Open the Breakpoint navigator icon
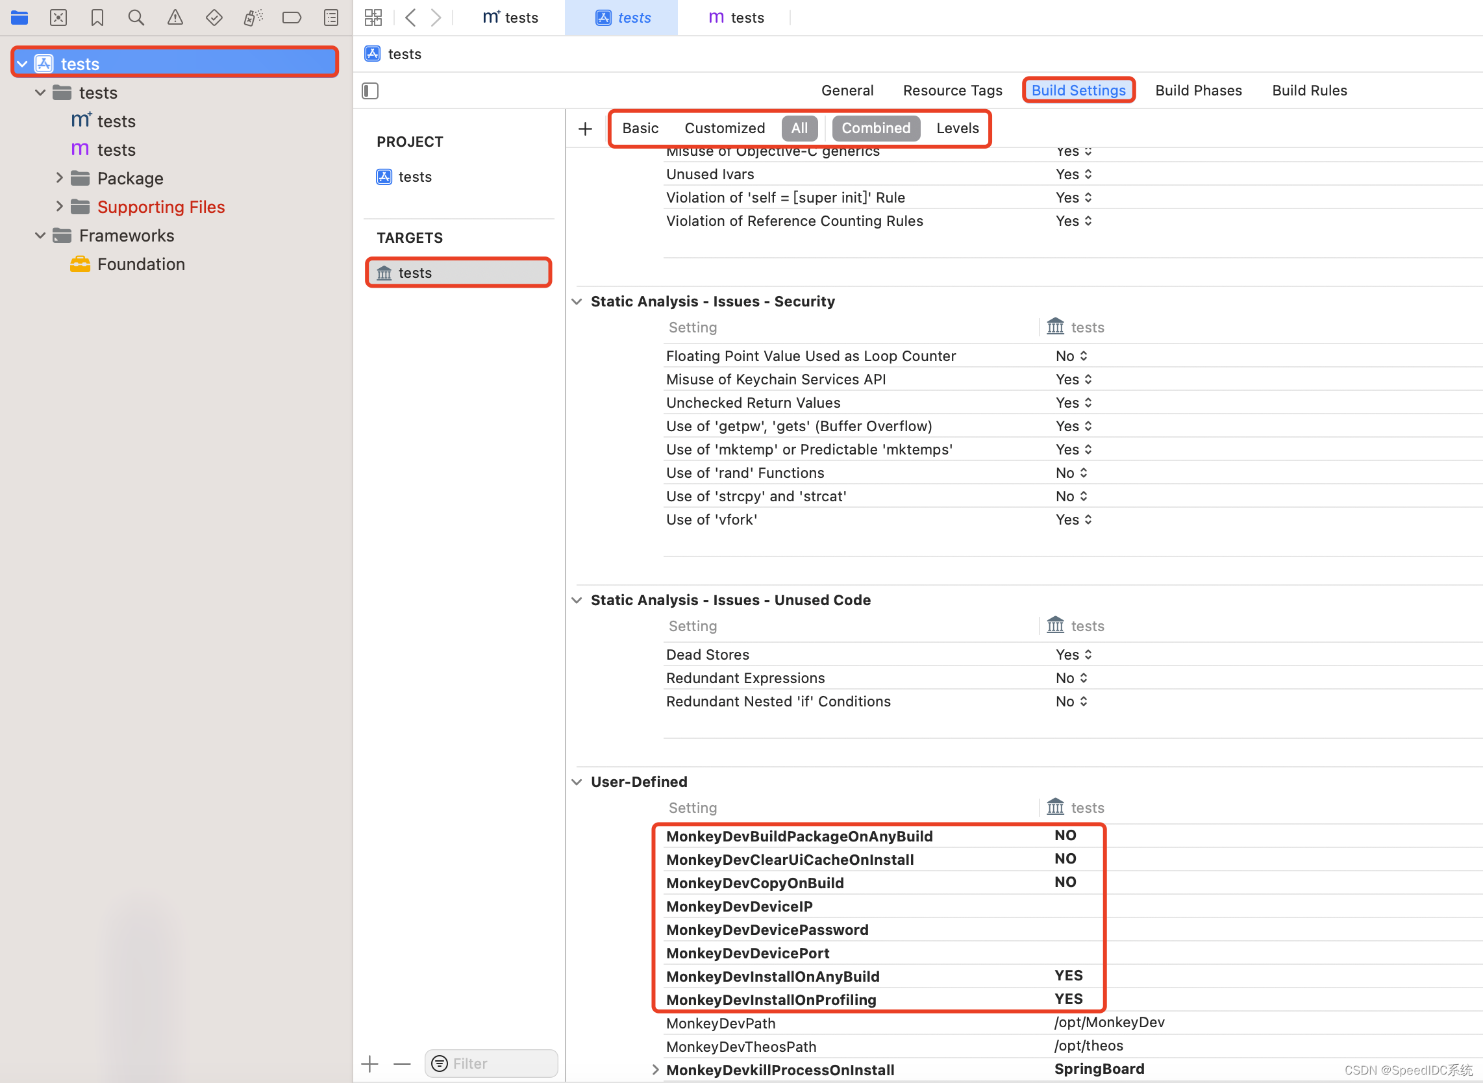Viewport: 1483px width, 1083px height. (x=292, y=18)
